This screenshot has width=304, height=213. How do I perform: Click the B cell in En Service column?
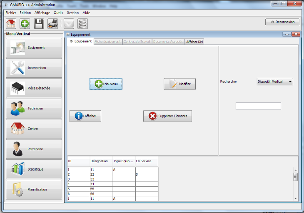[147, 174]
